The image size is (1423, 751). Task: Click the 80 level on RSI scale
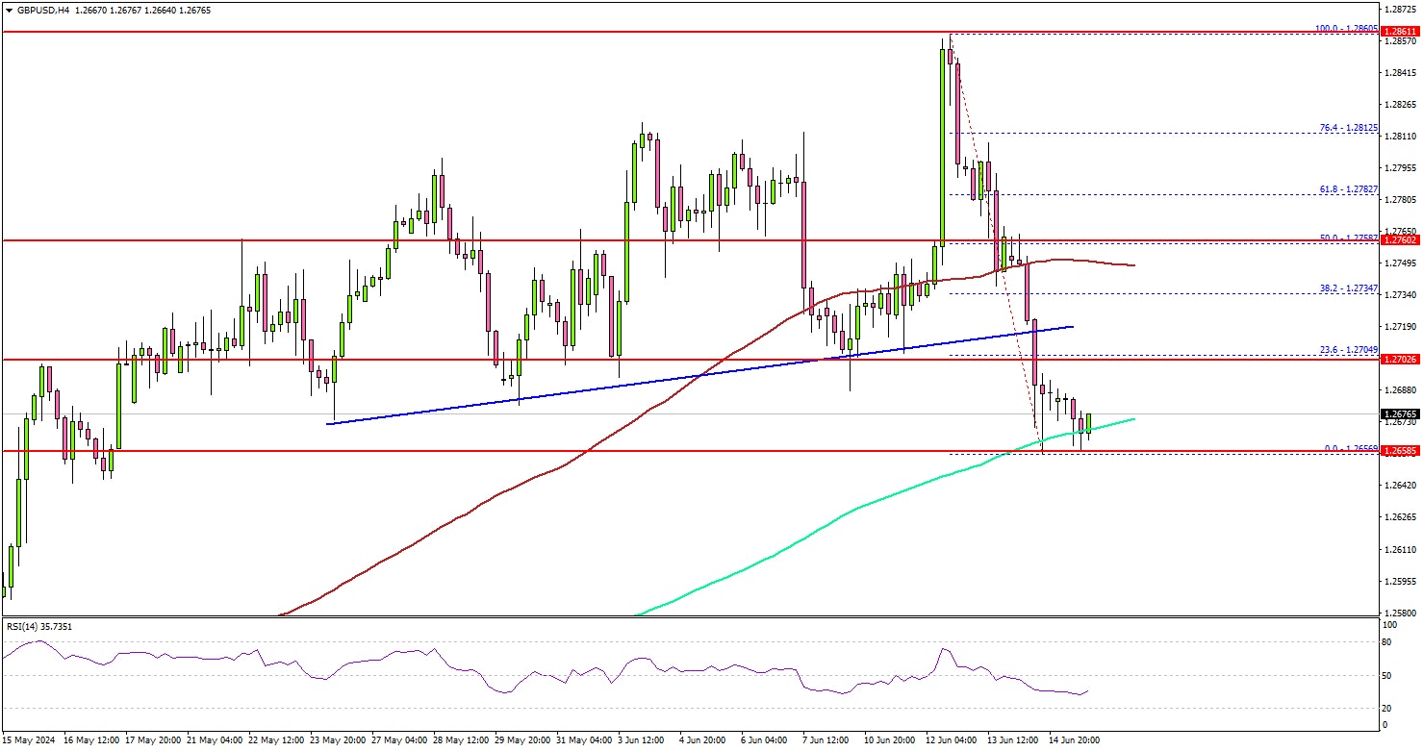pyautogui.click(x=1388, y=640)
